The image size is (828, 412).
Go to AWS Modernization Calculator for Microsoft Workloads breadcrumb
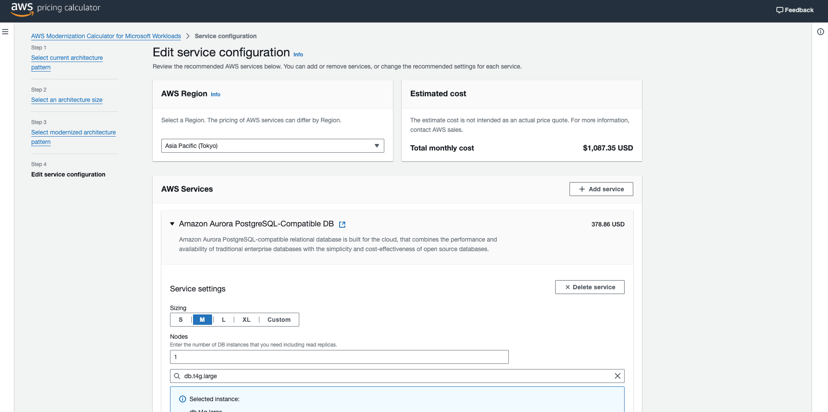point(106,36)
